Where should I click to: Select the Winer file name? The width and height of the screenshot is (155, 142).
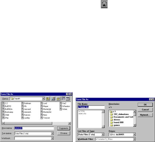click(65, 109)
